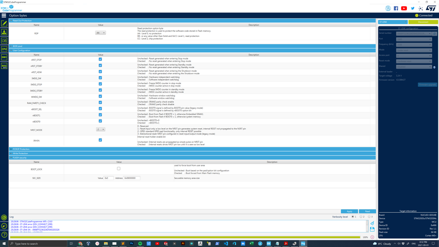Open the SWV viewer icon
The image size is (439, 247).
(x=4, y=58)
